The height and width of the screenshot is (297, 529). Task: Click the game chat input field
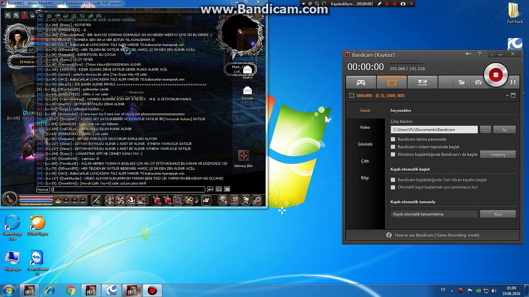[x=128, y=189]
